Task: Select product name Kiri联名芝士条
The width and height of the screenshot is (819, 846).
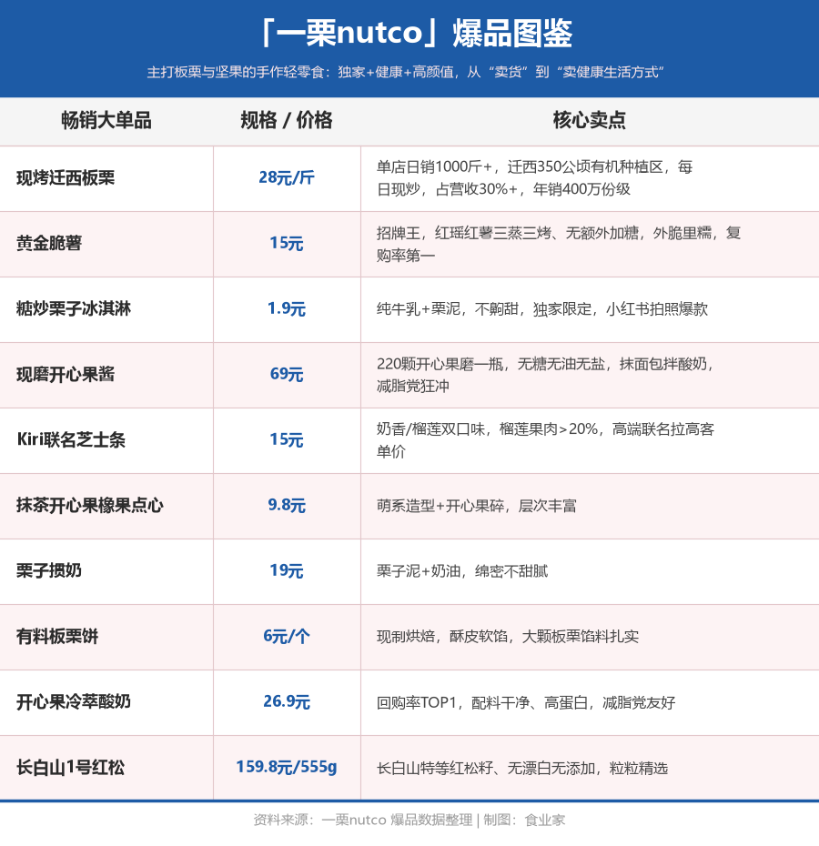Action: pos(71,439)
